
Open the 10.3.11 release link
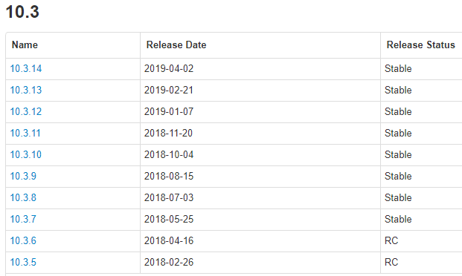coord(25,133)
